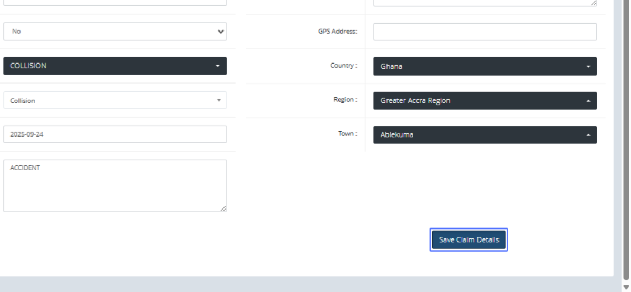Viewport: 631px width, 292px height.
Task: Click the scrollbar's down arrow
Action: tap(626, 287)
